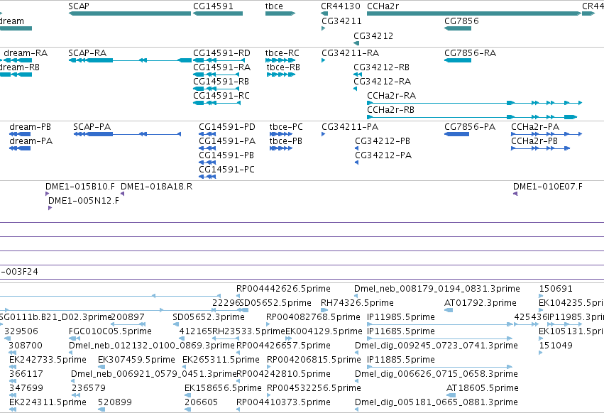Click the CG34212-PB feature
Screen dimensions: 604x413
(x=357, y=148)
